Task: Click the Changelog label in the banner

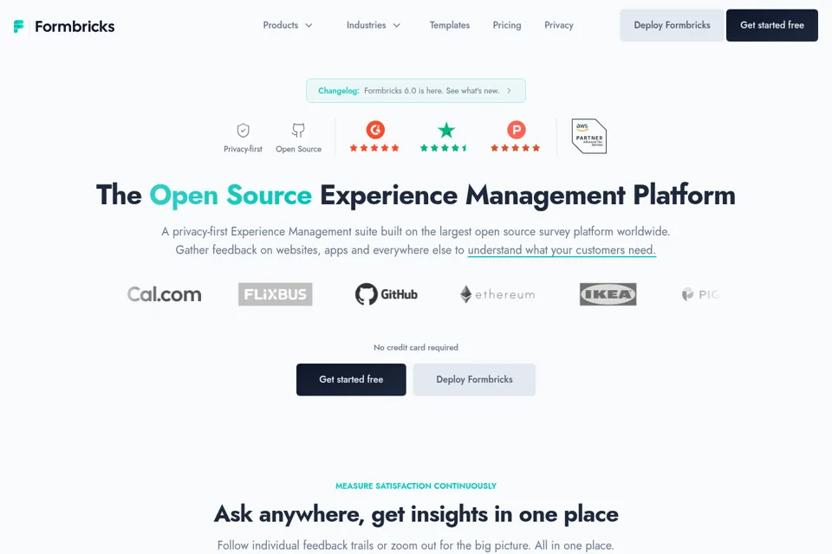Action: (339, 91)
